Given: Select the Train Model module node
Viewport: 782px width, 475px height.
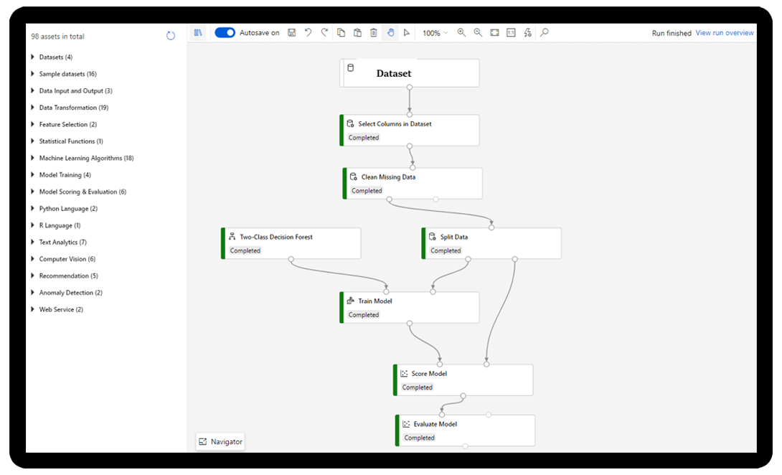Looking at the screenshot, I should point(410,307).
